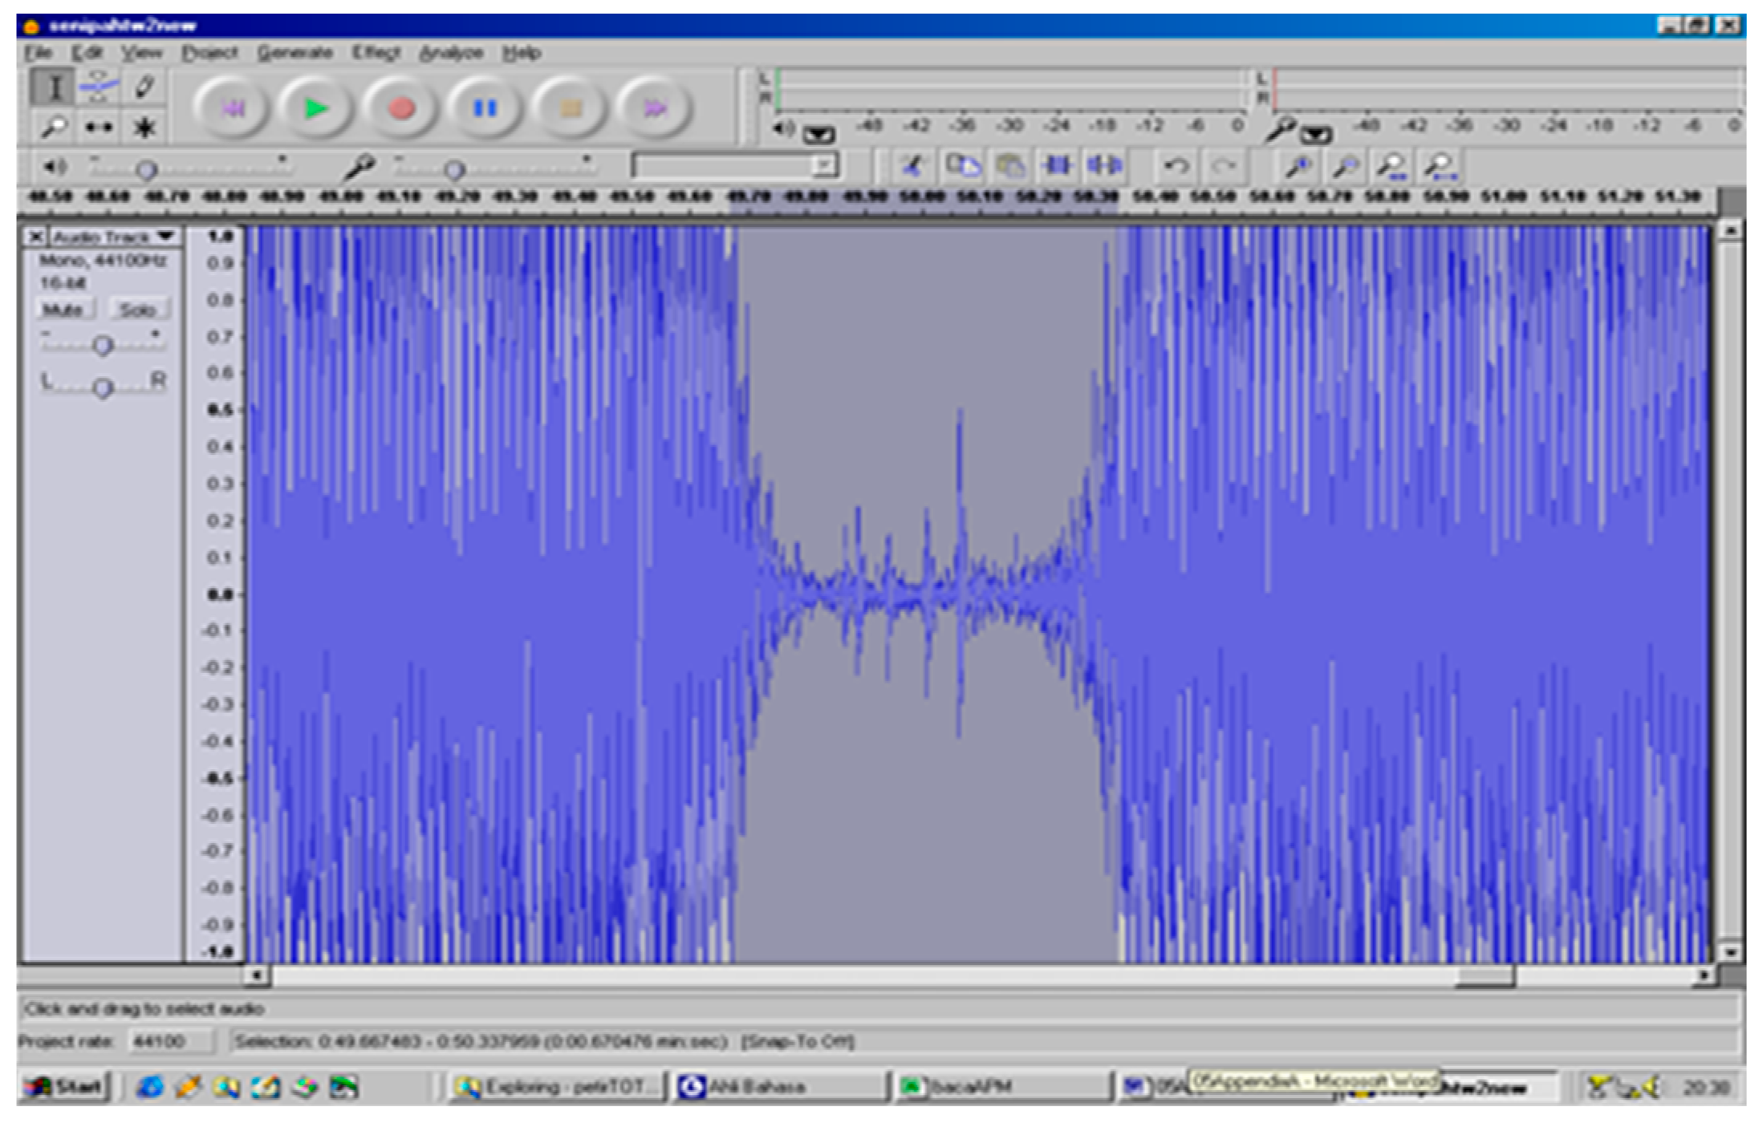The image size is (1763, 1123).
Task: Open the Effect menu
Action: click(x=376, y=53)
